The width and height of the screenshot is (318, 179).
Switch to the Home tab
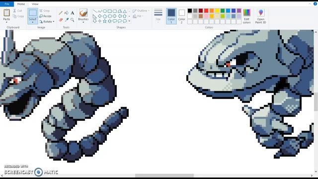21,4
